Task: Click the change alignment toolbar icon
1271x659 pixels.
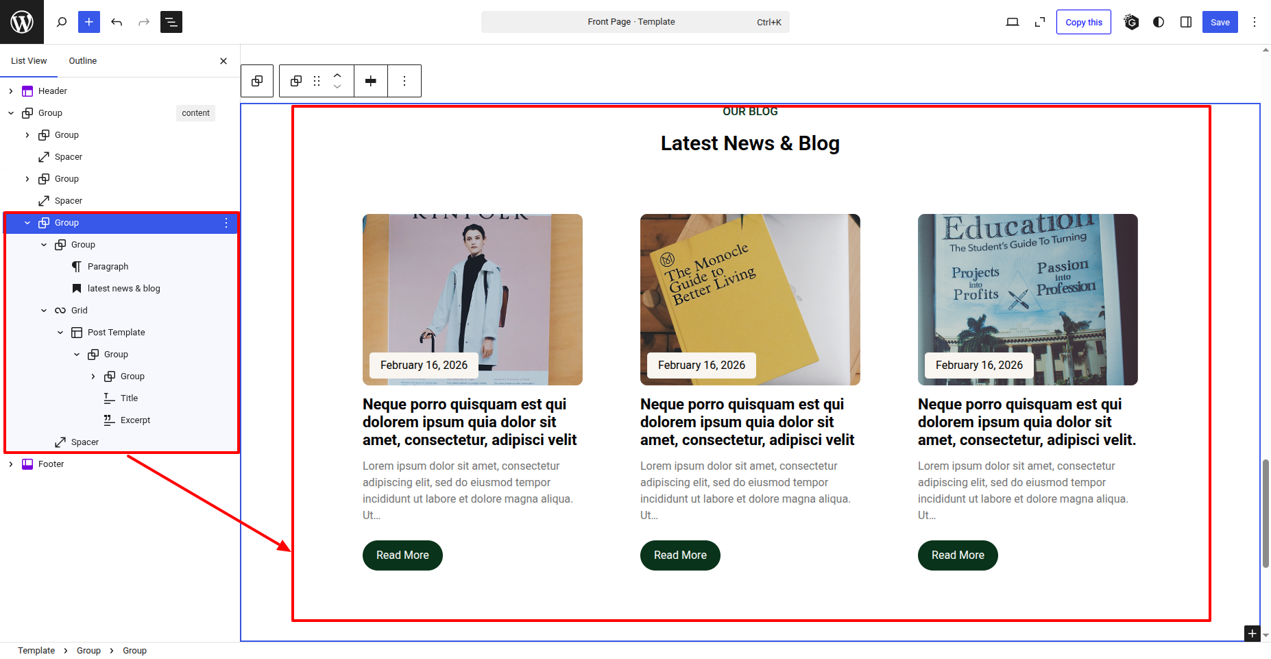Action: (371, 81)
